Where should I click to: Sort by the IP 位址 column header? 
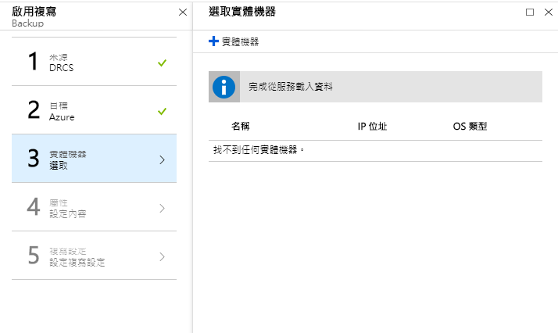pos(372,127)
